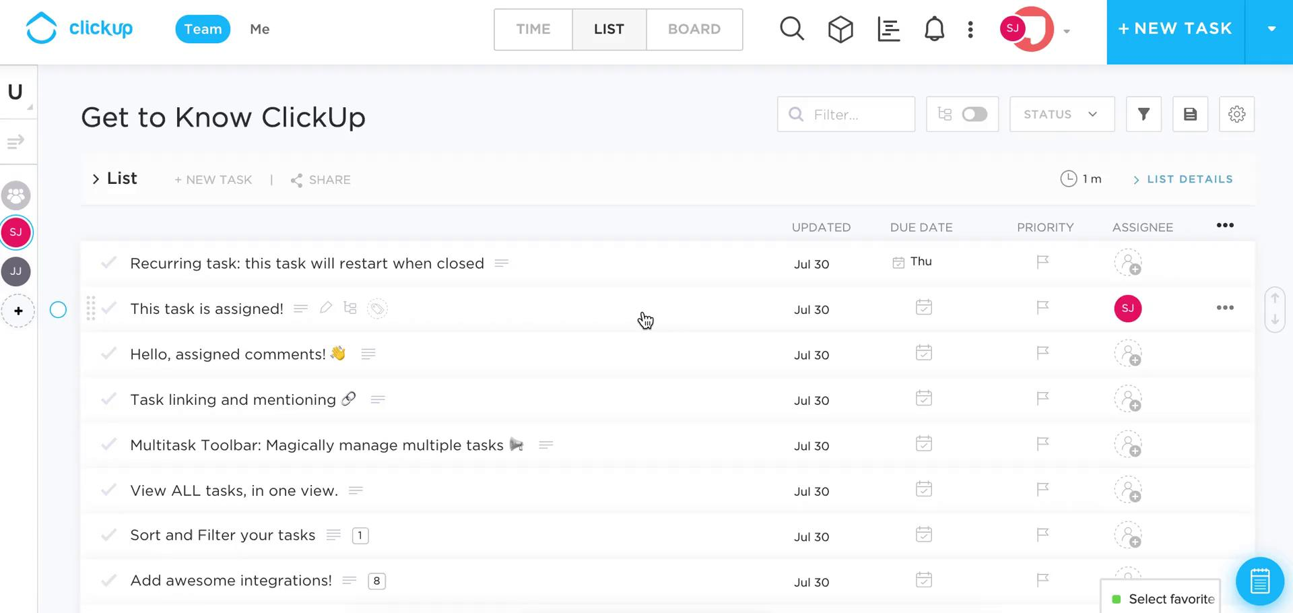Open the notepad floating button
This screenshot has height=613, width=1293.
[x=1259, y=581]
